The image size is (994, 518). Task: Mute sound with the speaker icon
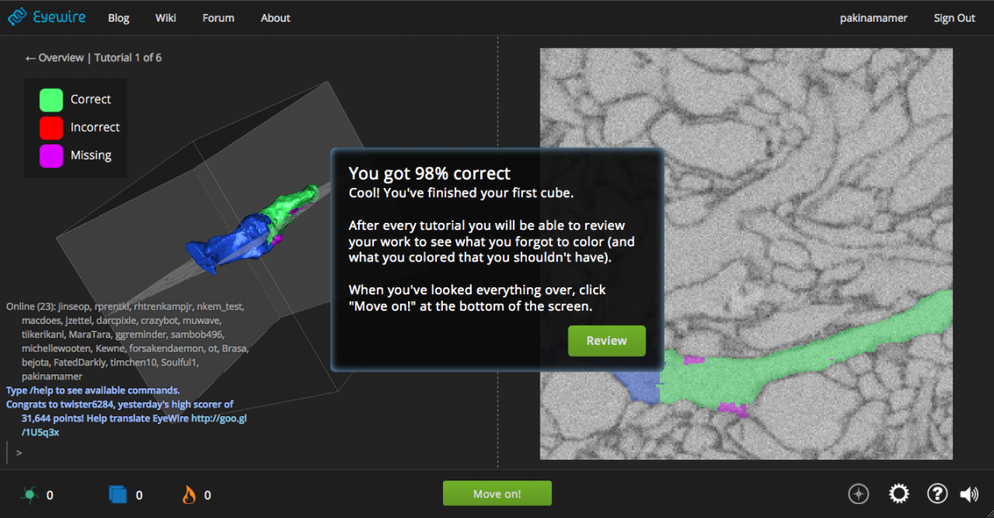pyautogui.click(x=969, y=494)
